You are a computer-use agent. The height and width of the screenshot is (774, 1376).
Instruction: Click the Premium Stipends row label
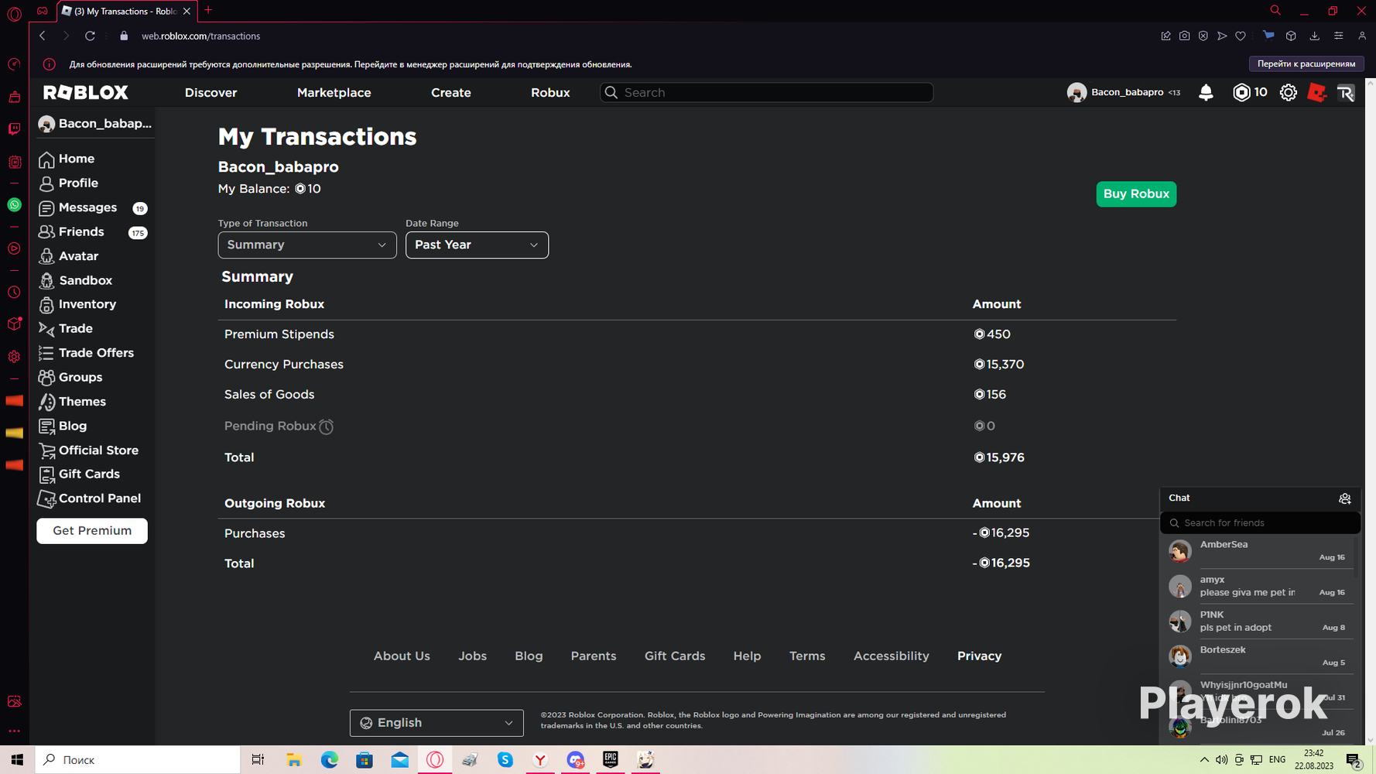pyautogui.click(x=279, y=334)
